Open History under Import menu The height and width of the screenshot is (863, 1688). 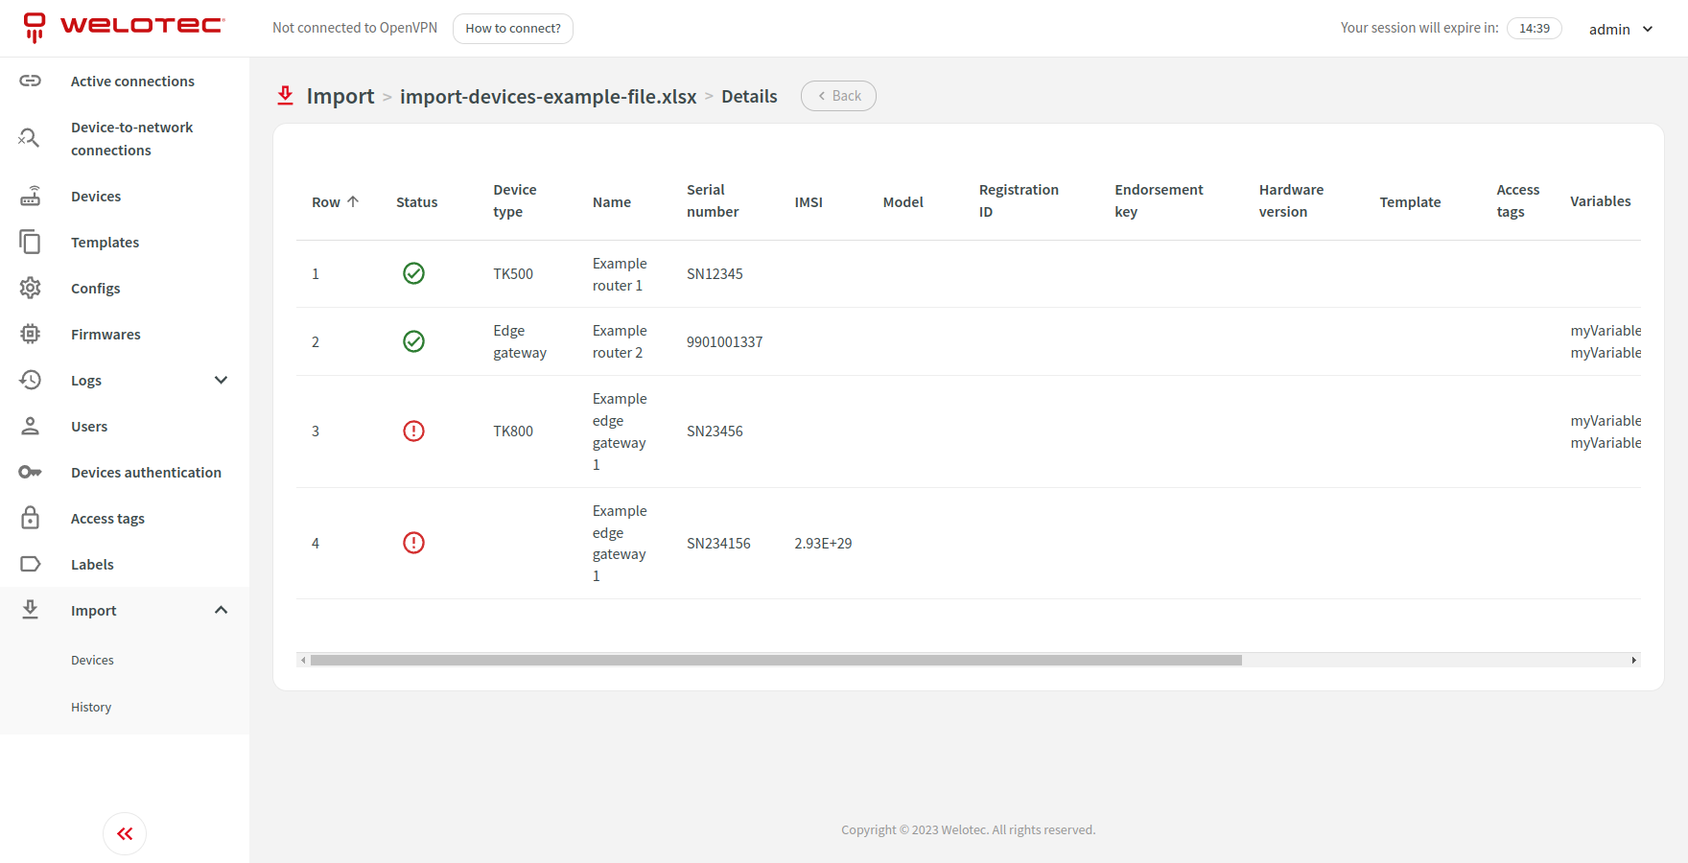91,707
